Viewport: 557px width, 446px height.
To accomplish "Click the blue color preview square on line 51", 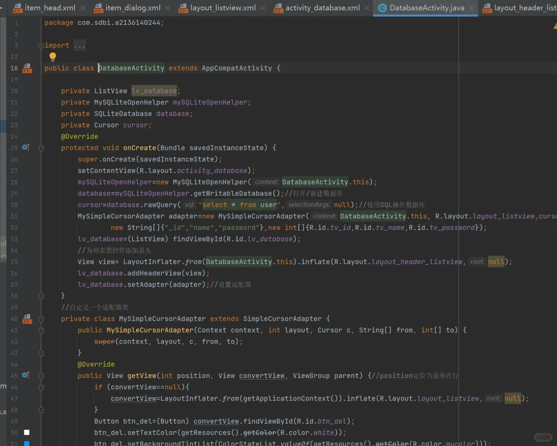I will (26, 443).
